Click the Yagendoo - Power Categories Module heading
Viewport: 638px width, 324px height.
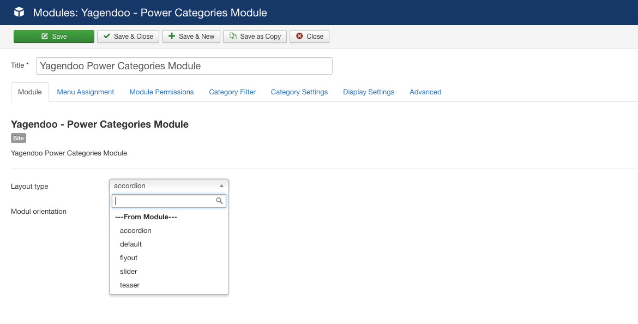point(100,124)
